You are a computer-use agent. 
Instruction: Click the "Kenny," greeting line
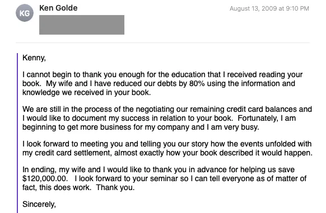click(x=34, y=58)
